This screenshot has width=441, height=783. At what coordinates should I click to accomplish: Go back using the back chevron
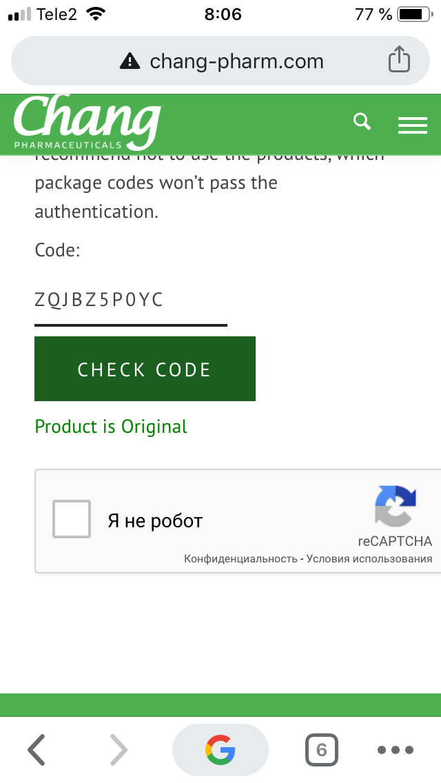coord(36,749)
